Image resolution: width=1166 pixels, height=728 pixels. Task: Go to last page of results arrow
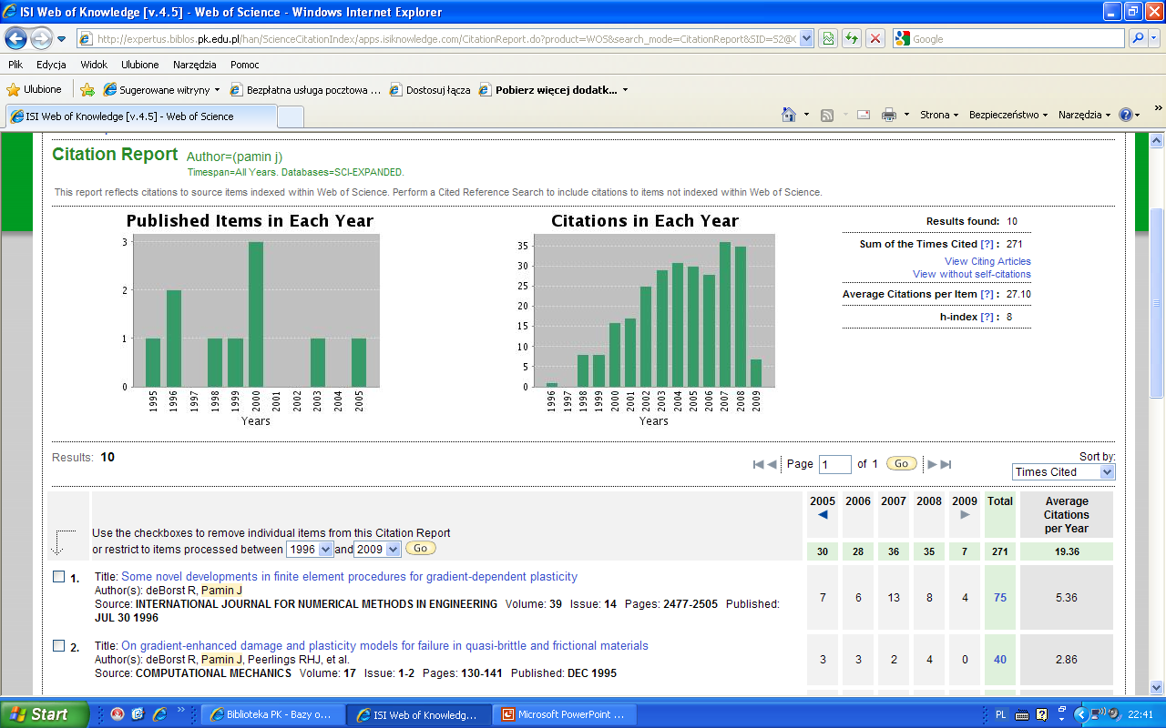pyautogui.click(x=946, y=464)
